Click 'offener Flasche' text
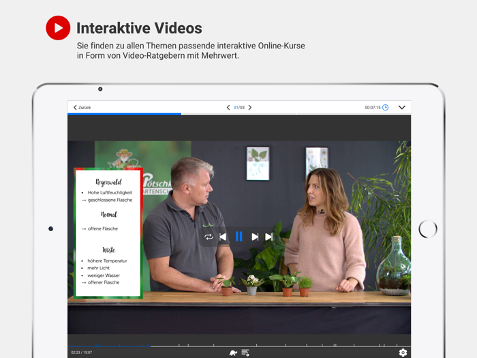Viewport: 477px width, 358px height. point(104,282)
